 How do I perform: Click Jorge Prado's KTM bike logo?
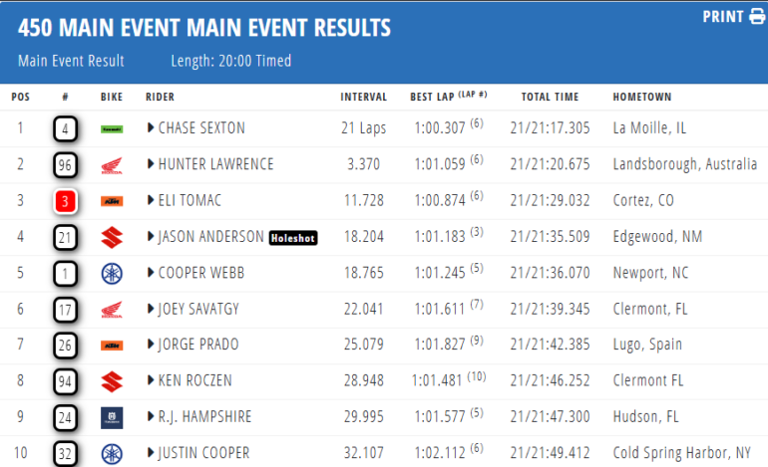(112, 346)
